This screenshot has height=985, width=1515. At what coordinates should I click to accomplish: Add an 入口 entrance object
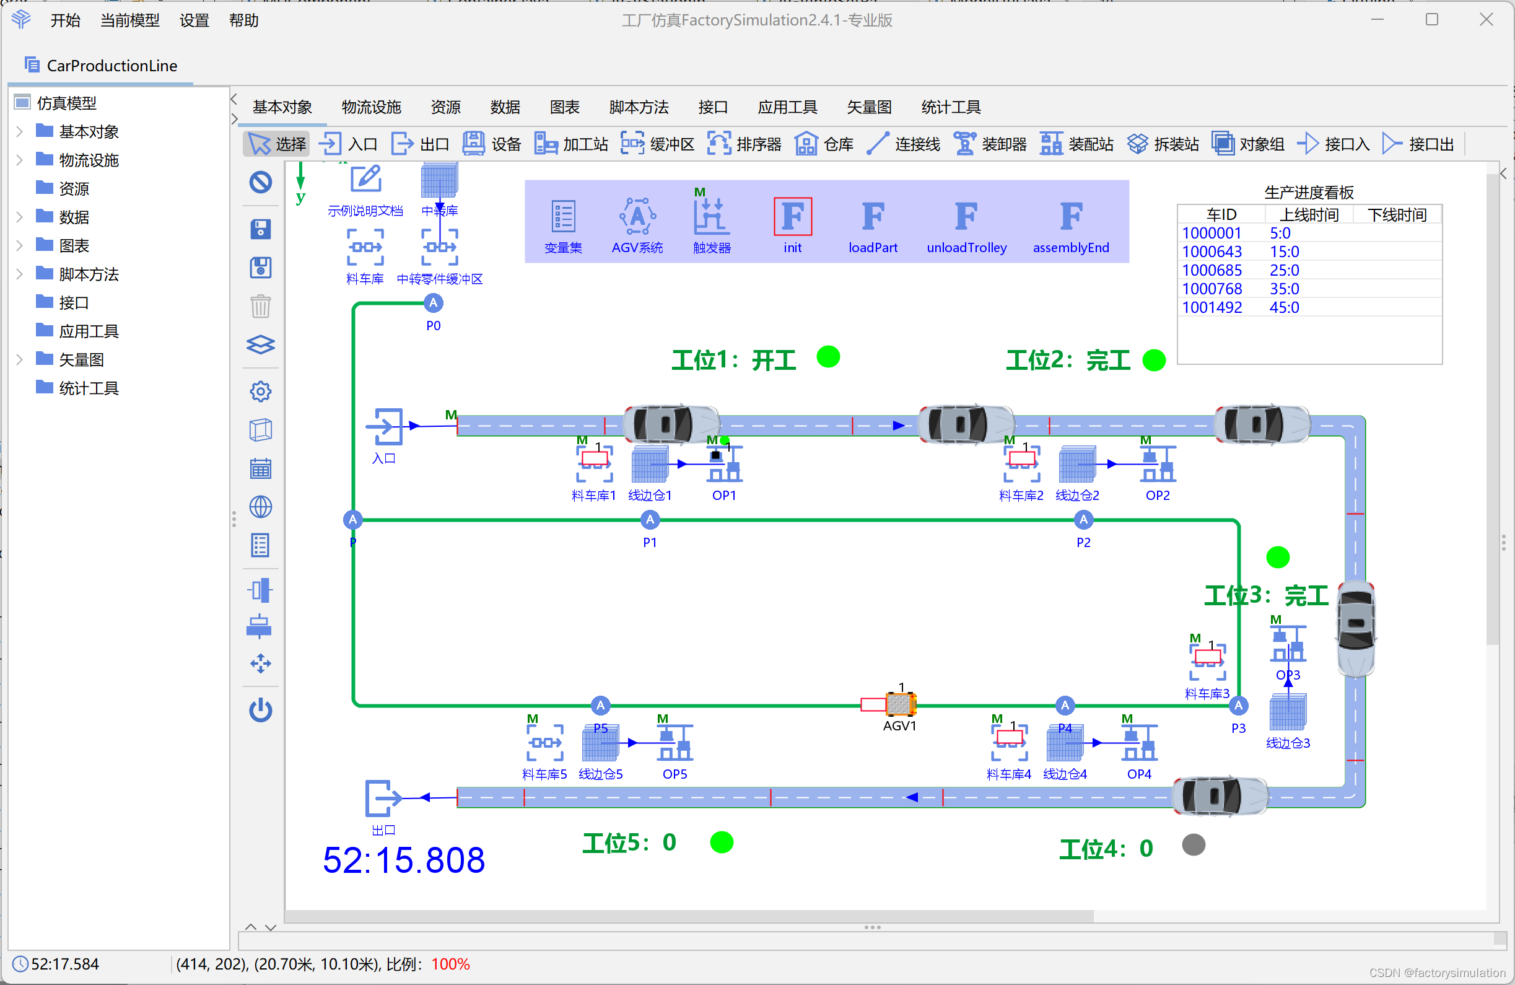(349, 143)
